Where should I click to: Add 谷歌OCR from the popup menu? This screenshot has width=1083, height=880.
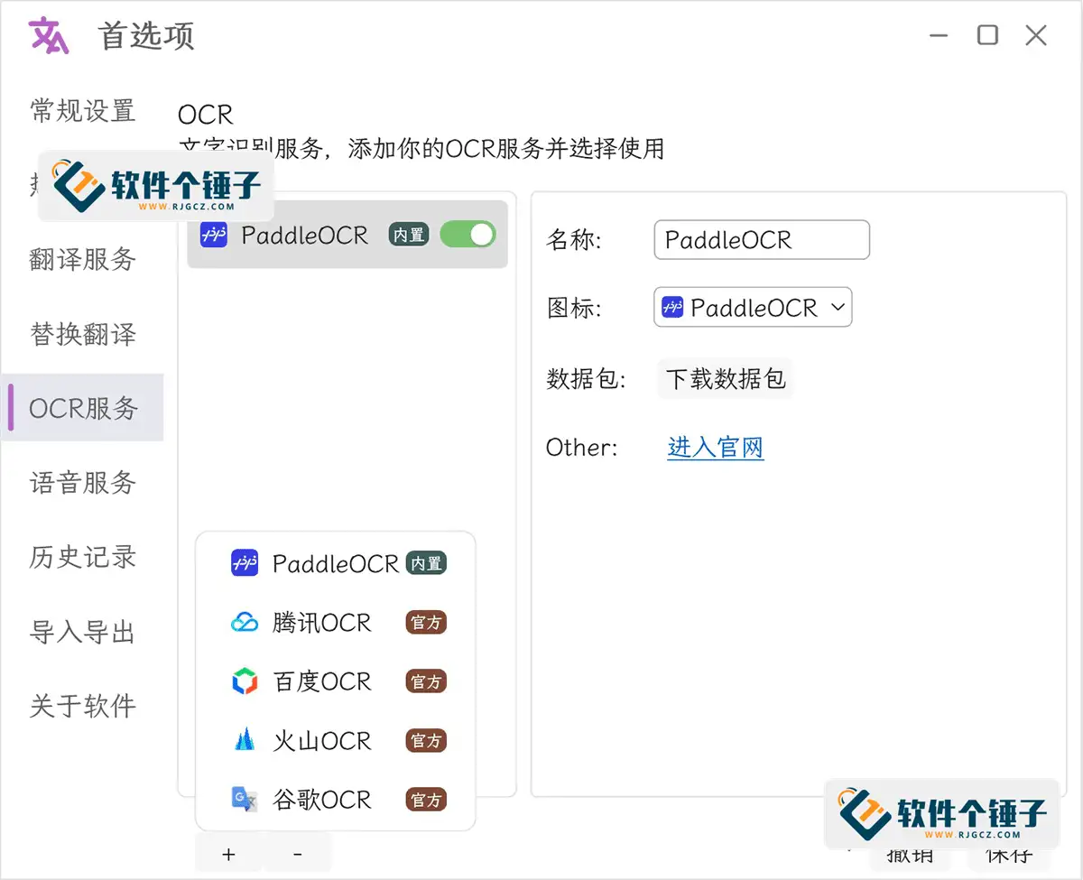coord(336,800)
